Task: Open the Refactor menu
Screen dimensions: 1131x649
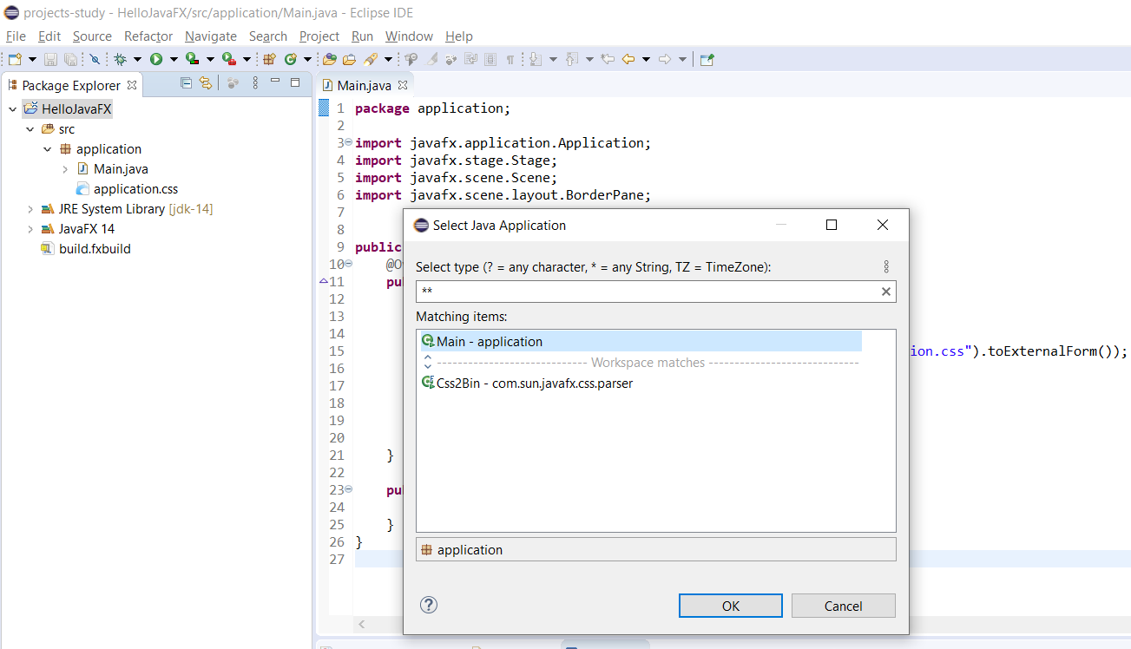Action: coord(148,36)
